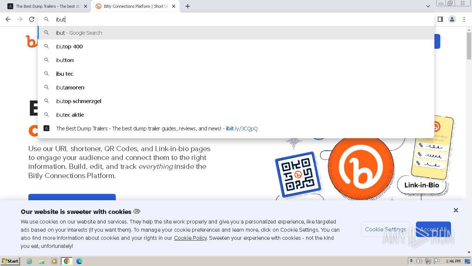
Task: Show hidden system tray icons
Action: coord(411,261)
